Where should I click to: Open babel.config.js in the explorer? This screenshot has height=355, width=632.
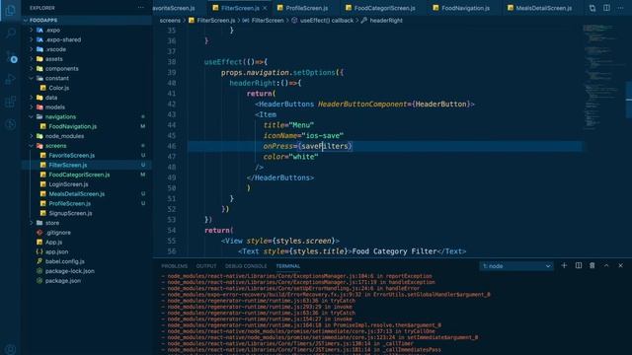point(86,261)
